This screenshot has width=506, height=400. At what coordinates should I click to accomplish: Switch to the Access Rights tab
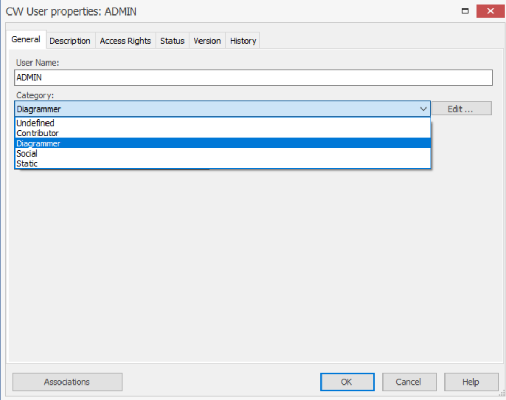126,41
